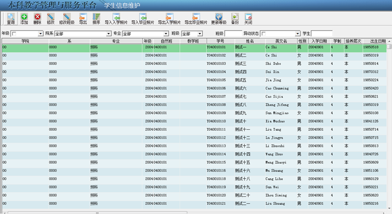392x214 pixels.
Task: Click the 备份 backup icon
Action: 235,19
